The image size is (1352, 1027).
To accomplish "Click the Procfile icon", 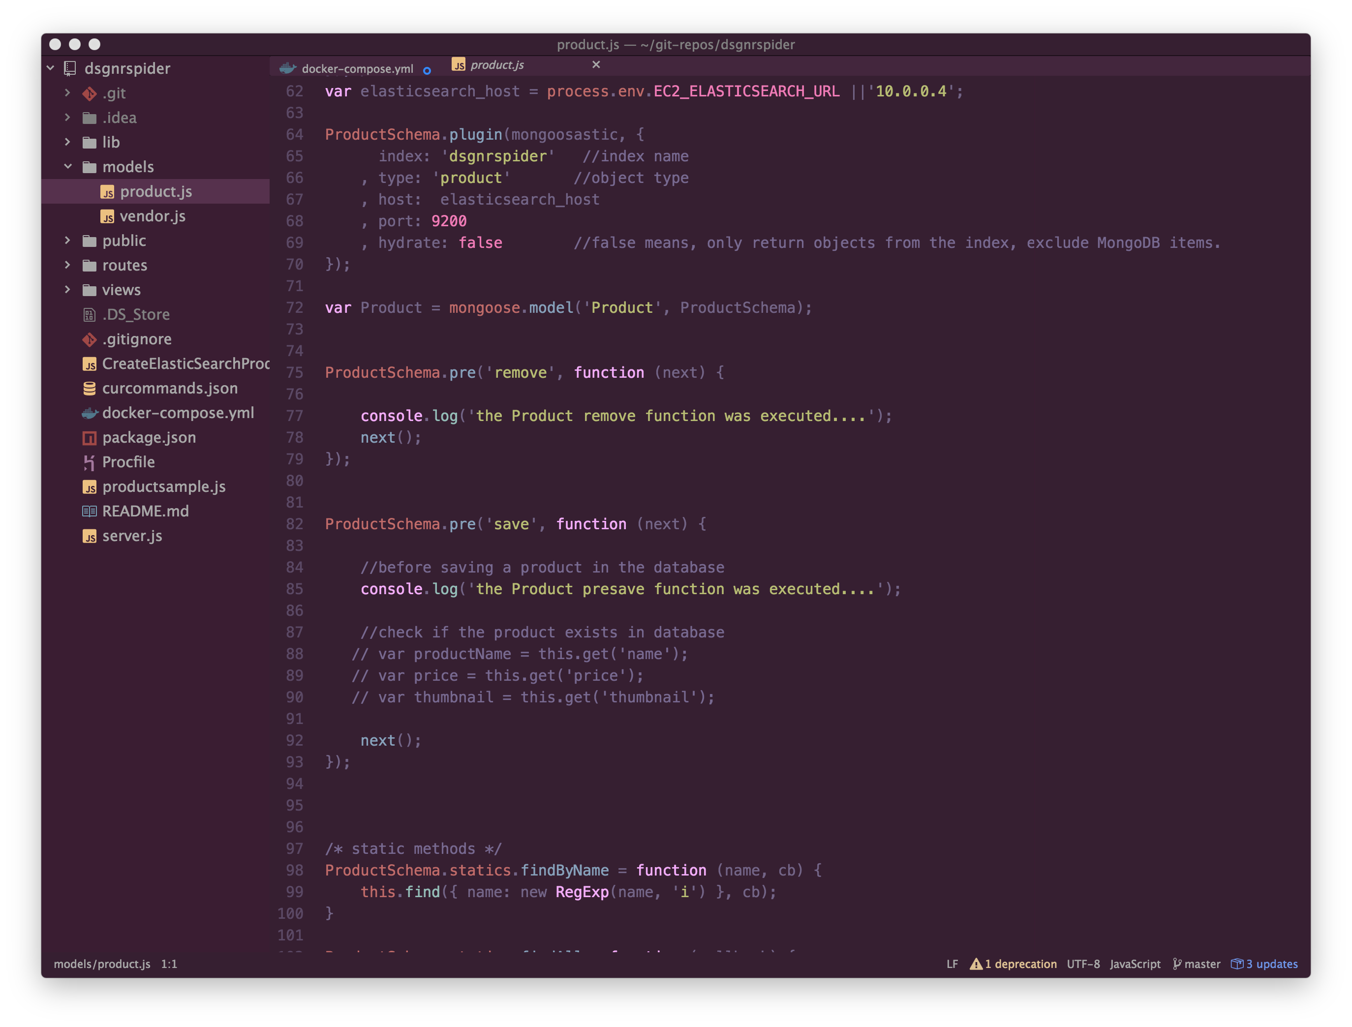I will 89,463.
